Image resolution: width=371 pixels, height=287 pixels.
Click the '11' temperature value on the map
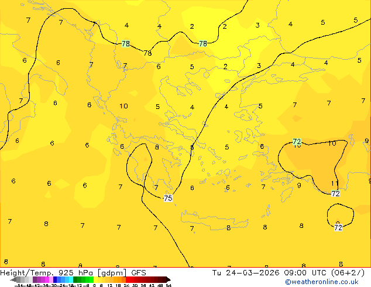[x=335, y=183]
